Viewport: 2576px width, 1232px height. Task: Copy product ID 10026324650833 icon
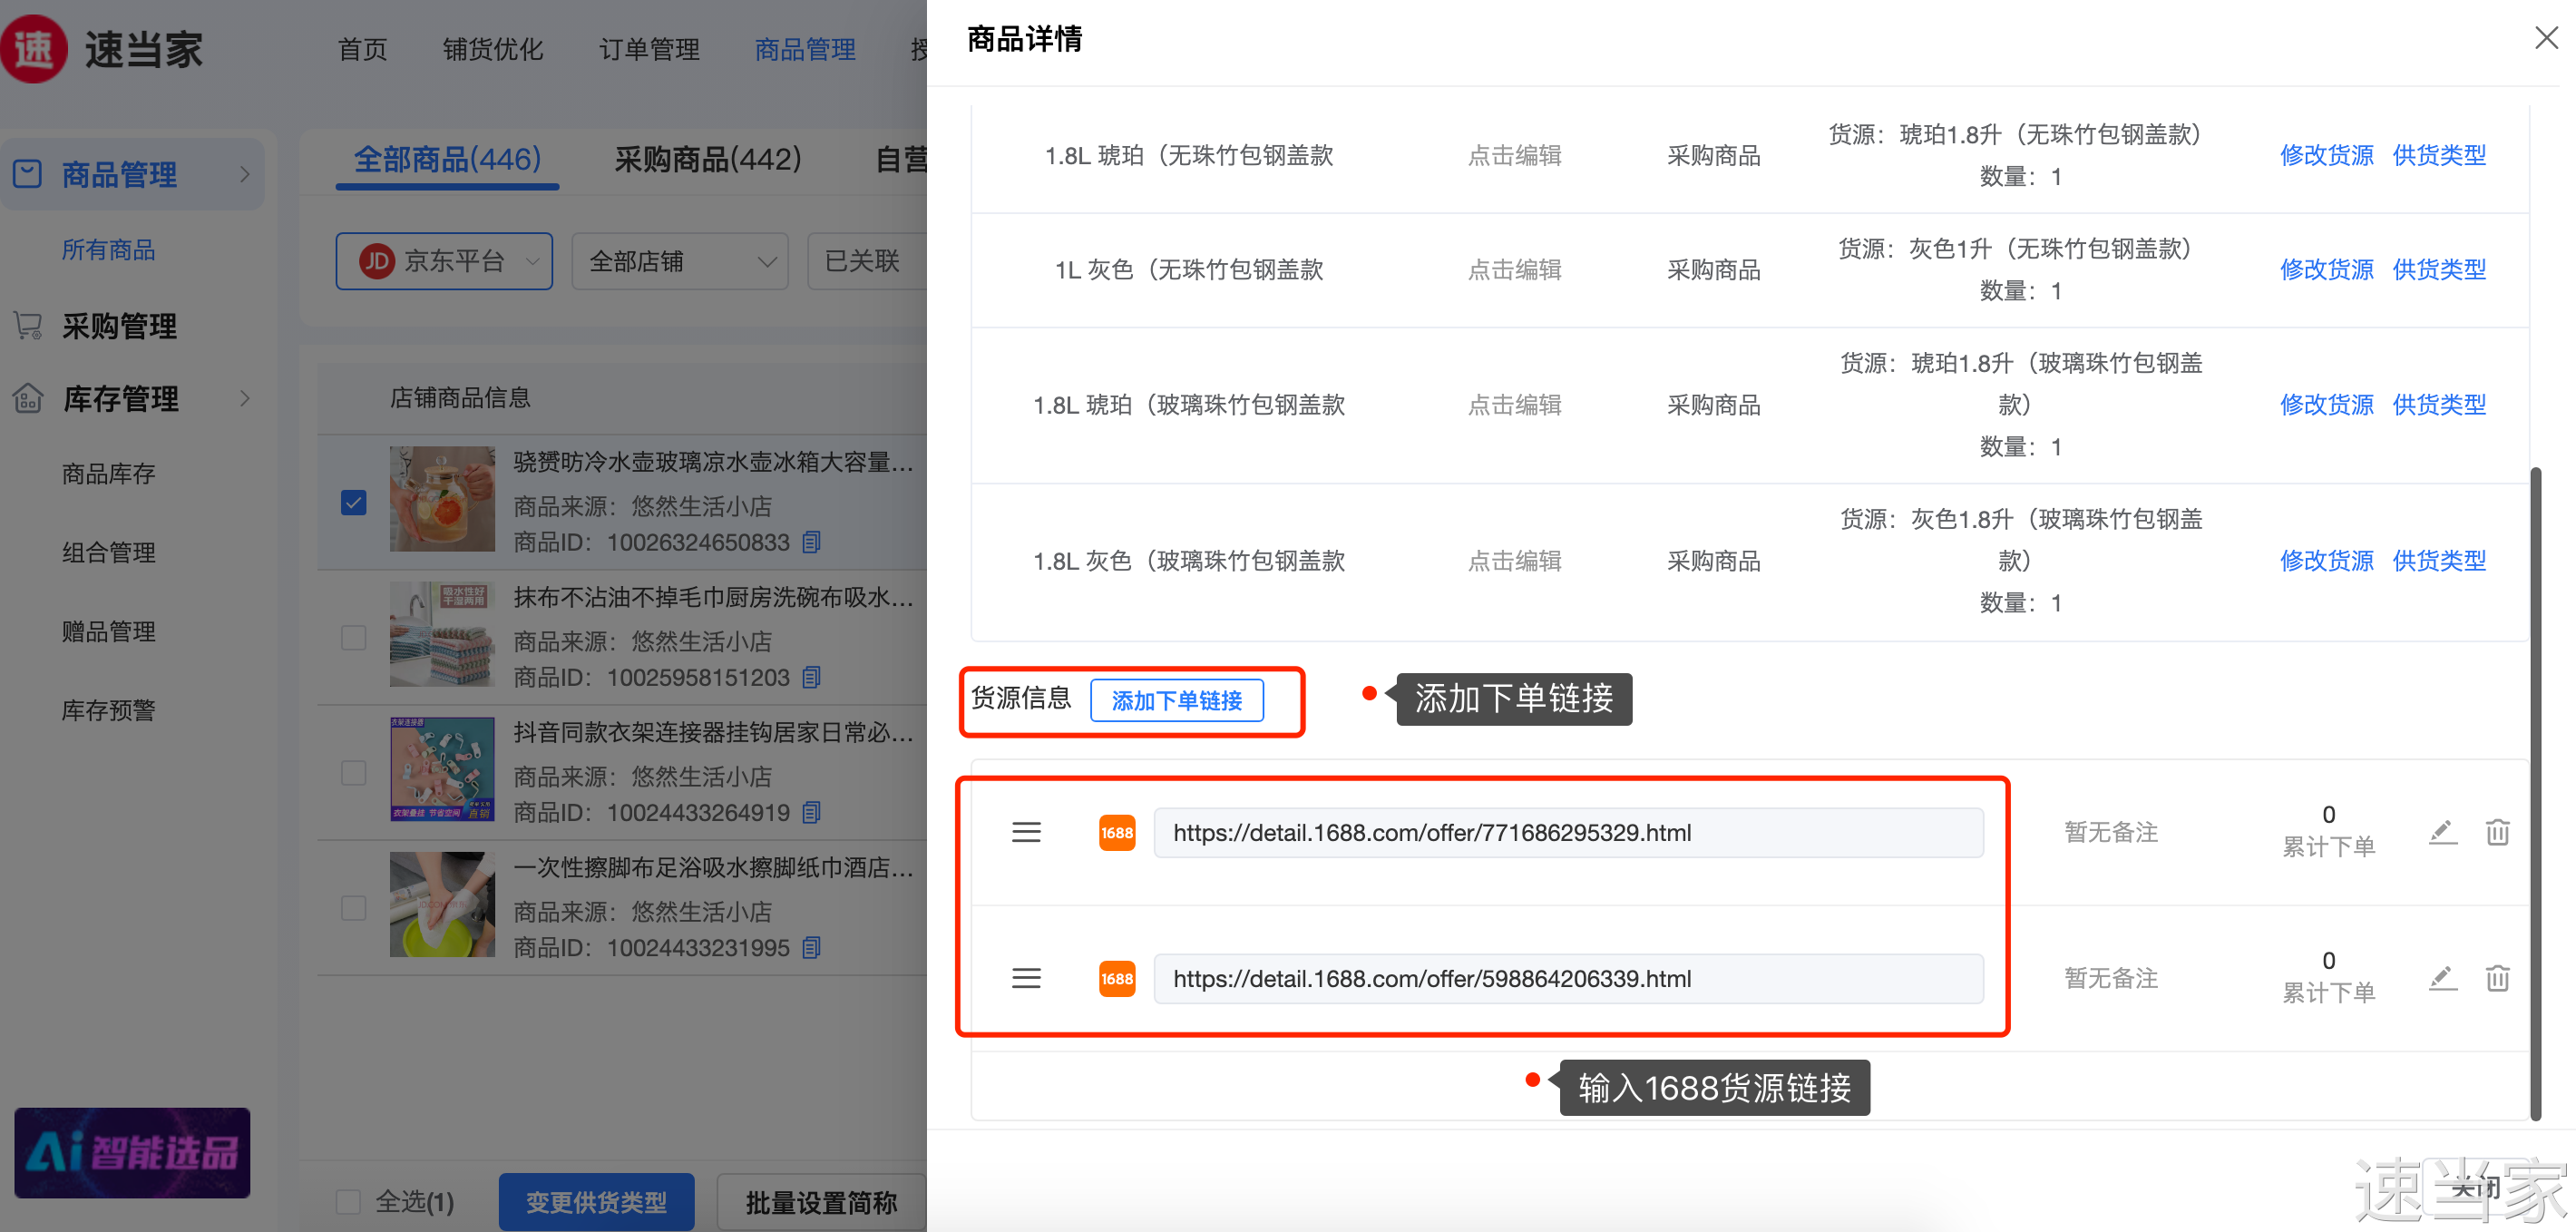point(812,542)
